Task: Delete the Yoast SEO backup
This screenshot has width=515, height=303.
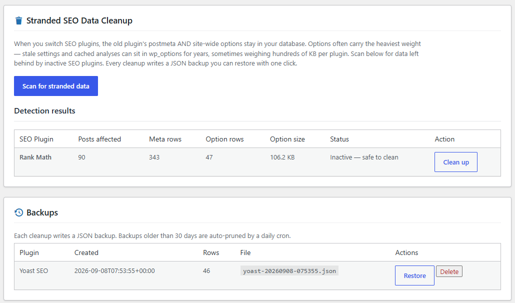Action: pos(449,271)
